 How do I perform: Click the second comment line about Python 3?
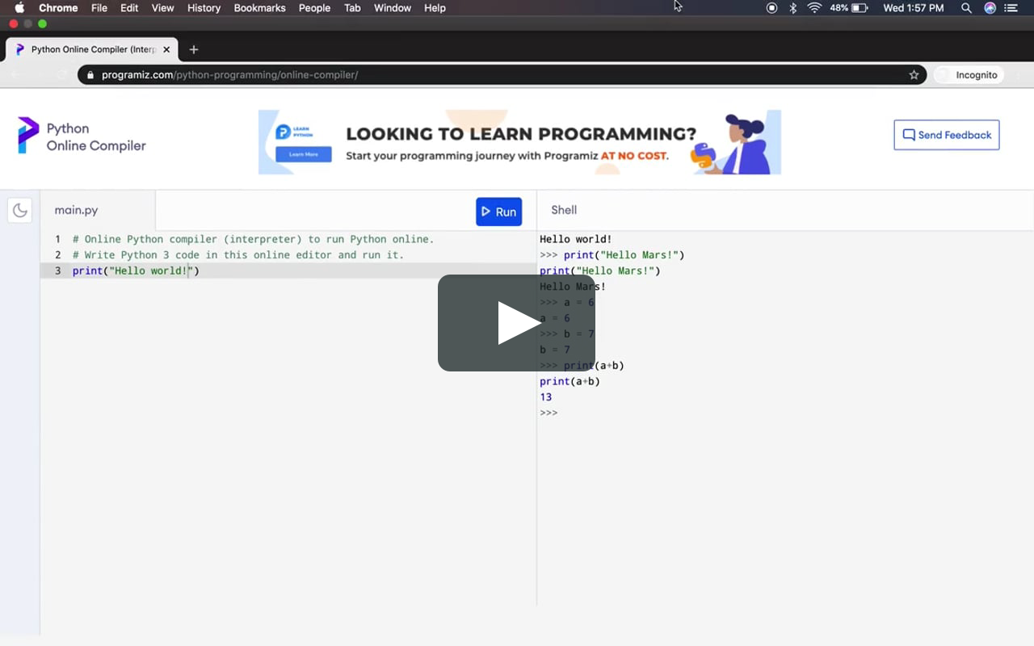click(238, 255)
